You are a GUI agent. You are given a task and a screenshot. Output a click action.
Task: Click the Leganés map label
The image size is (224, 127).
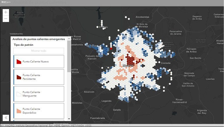tap(106, 101)
